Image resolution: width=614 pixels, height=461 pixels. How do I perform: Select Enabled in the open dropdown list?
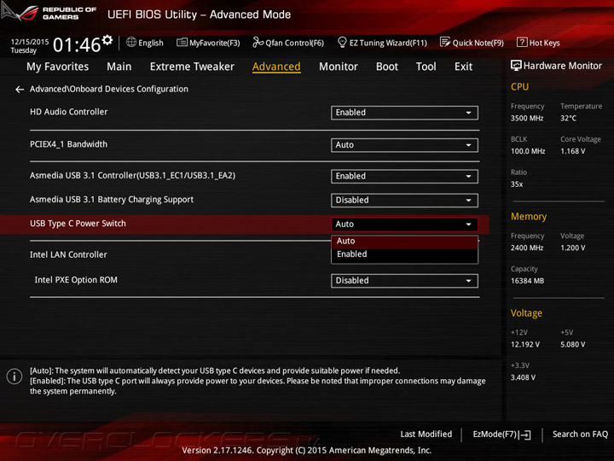pyautogui.click(x=404, y=254)
